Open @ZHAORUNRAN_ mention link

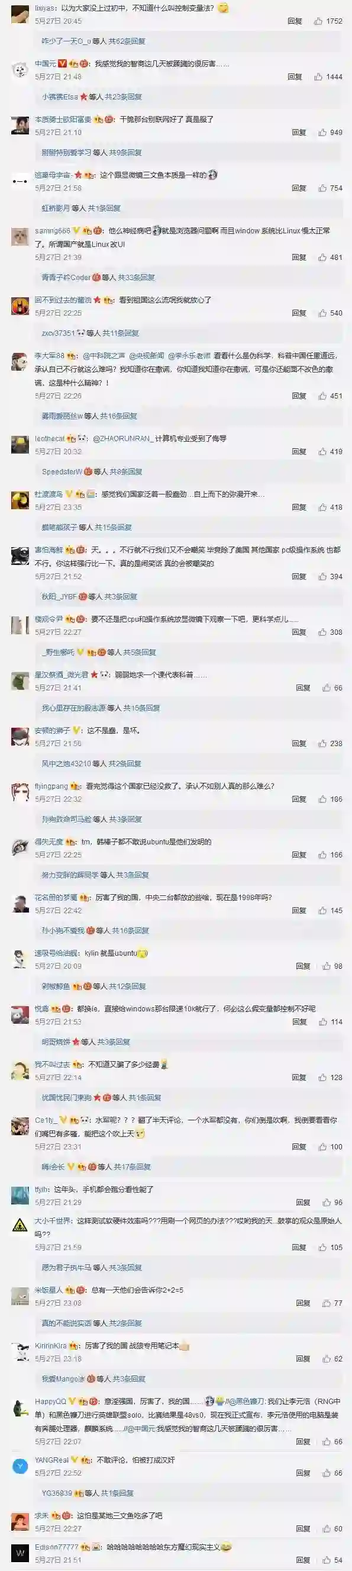click(x=122, y=438)
